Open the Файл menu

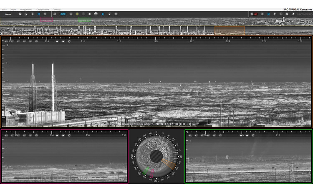(4, 9)
